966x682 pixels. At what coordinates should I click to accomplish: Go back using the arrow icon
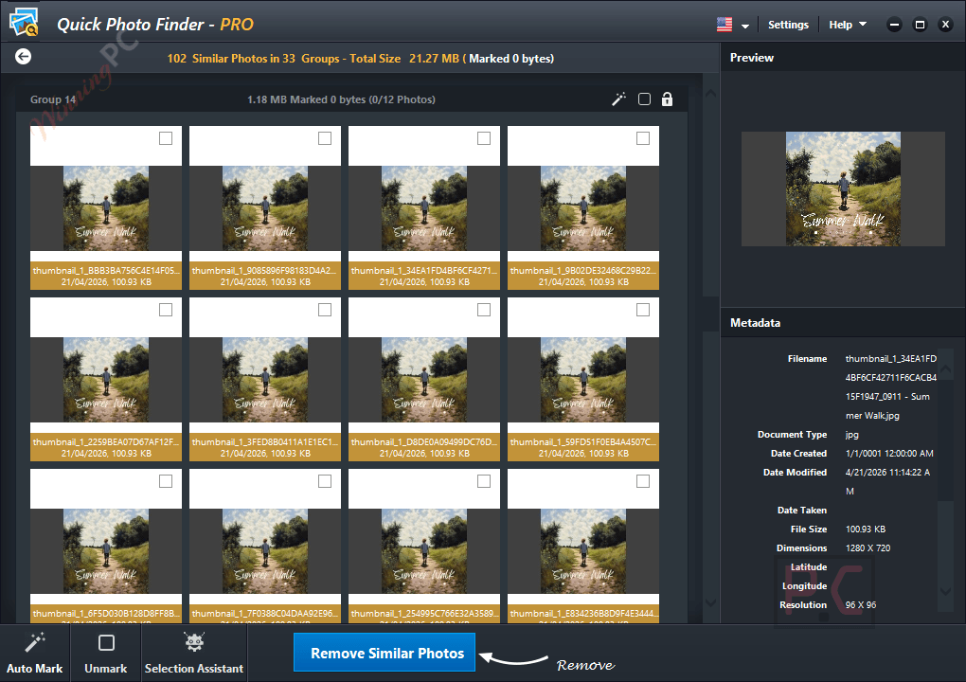23,57
